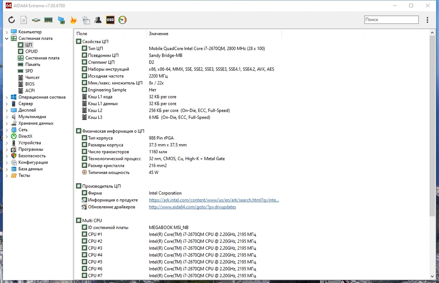Open the gear with checklist toolbar icon
The image size is (439, 283).
click(86, 20)
